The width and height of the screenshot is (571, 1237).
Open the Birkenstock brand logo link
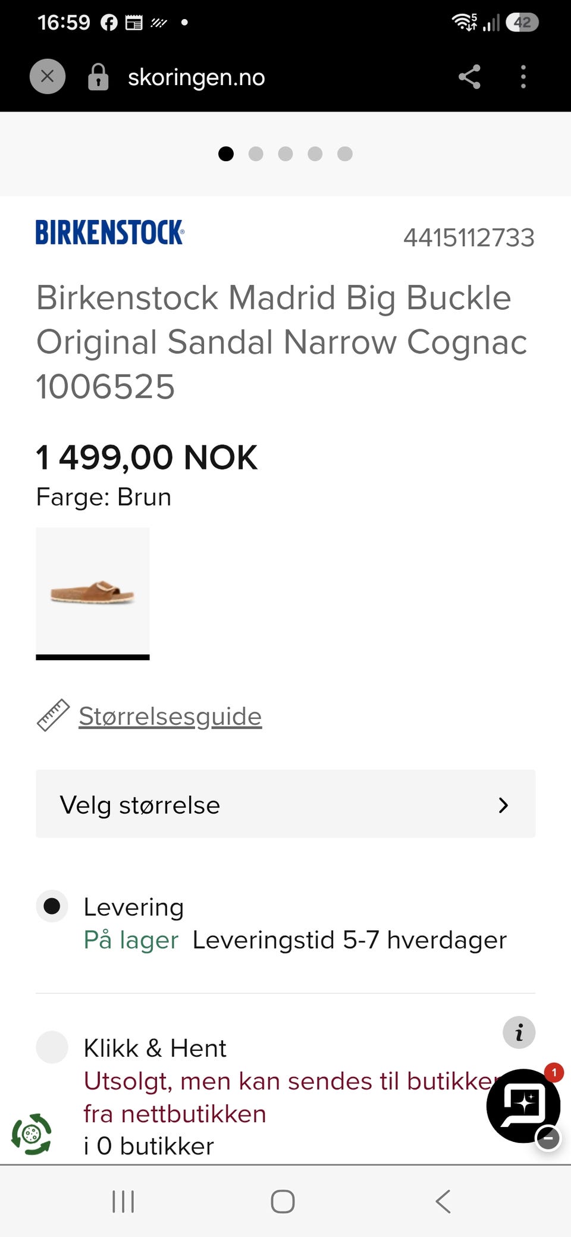pos(110,233)
